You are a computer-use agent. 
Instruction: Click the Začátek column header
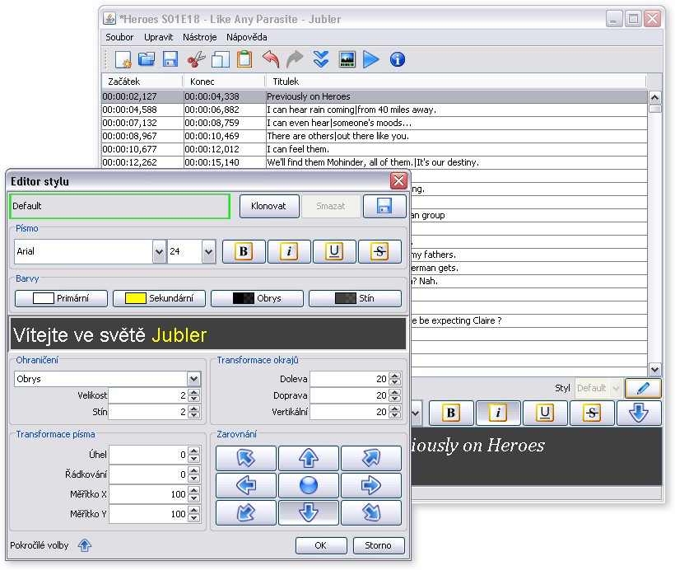tap(142, 82)
